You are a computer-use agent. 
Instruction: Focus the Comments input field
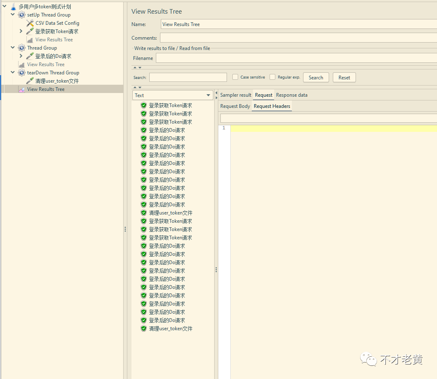click(298, 38)
